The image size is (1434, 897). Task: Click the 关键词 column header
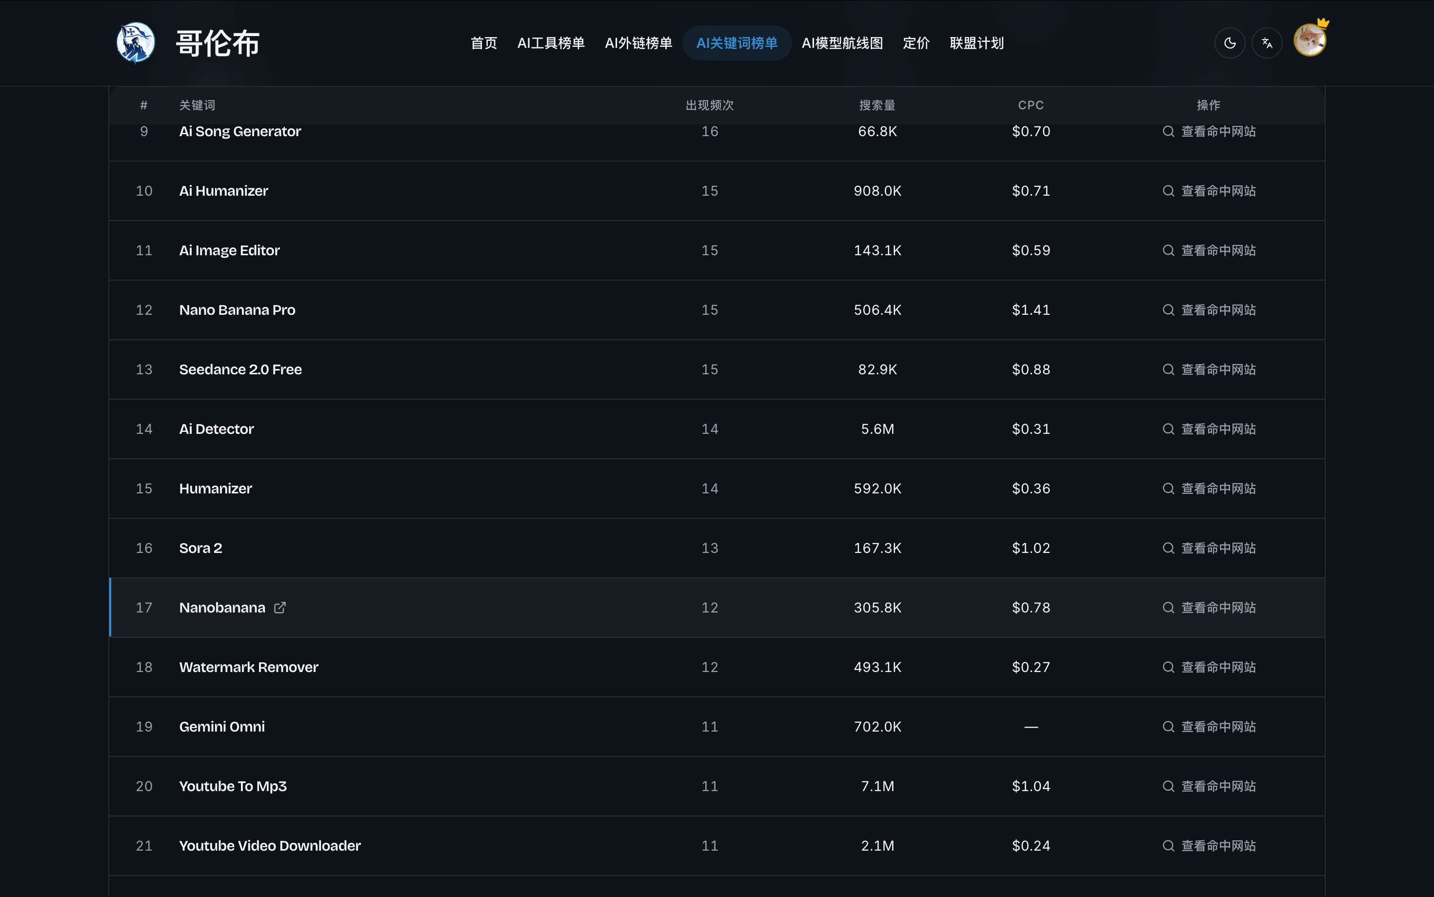coord(198,105)
